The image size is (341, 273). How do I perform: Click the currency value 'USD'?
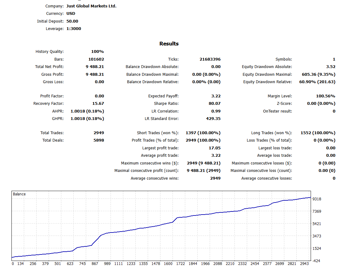[71, 14]
